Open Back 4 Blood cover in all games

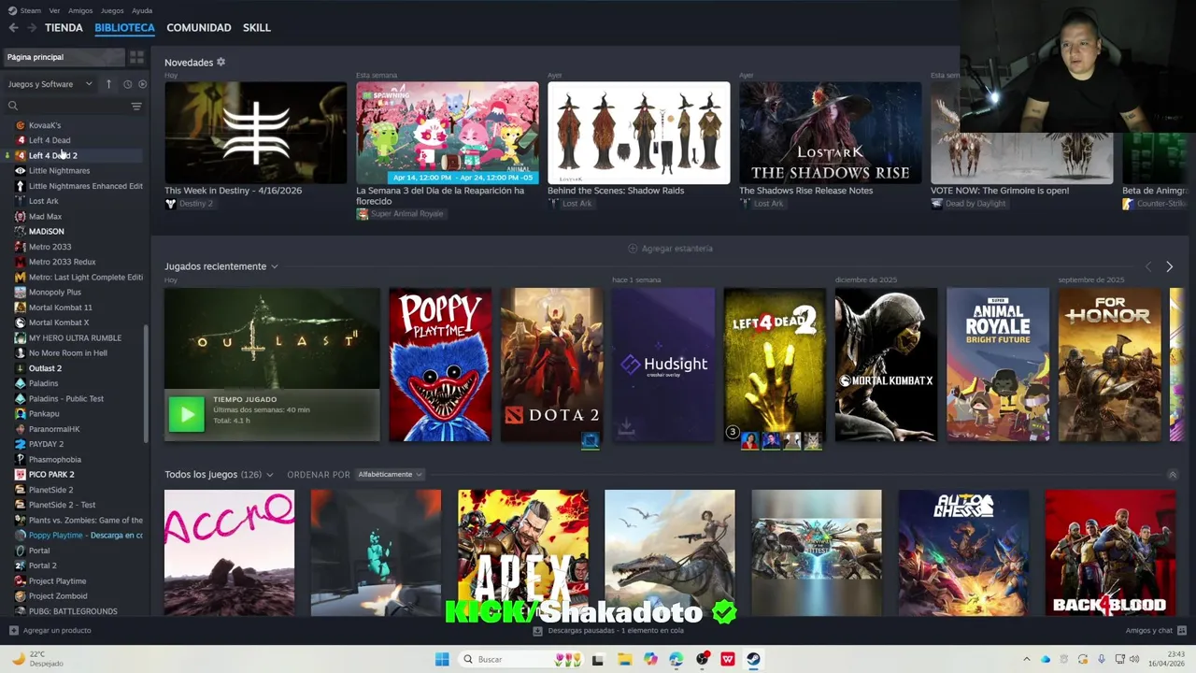1110,551
